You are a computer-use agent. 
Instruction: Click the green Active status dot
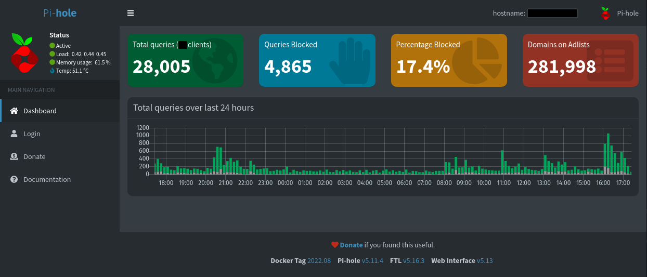click(x=52, y=46)
